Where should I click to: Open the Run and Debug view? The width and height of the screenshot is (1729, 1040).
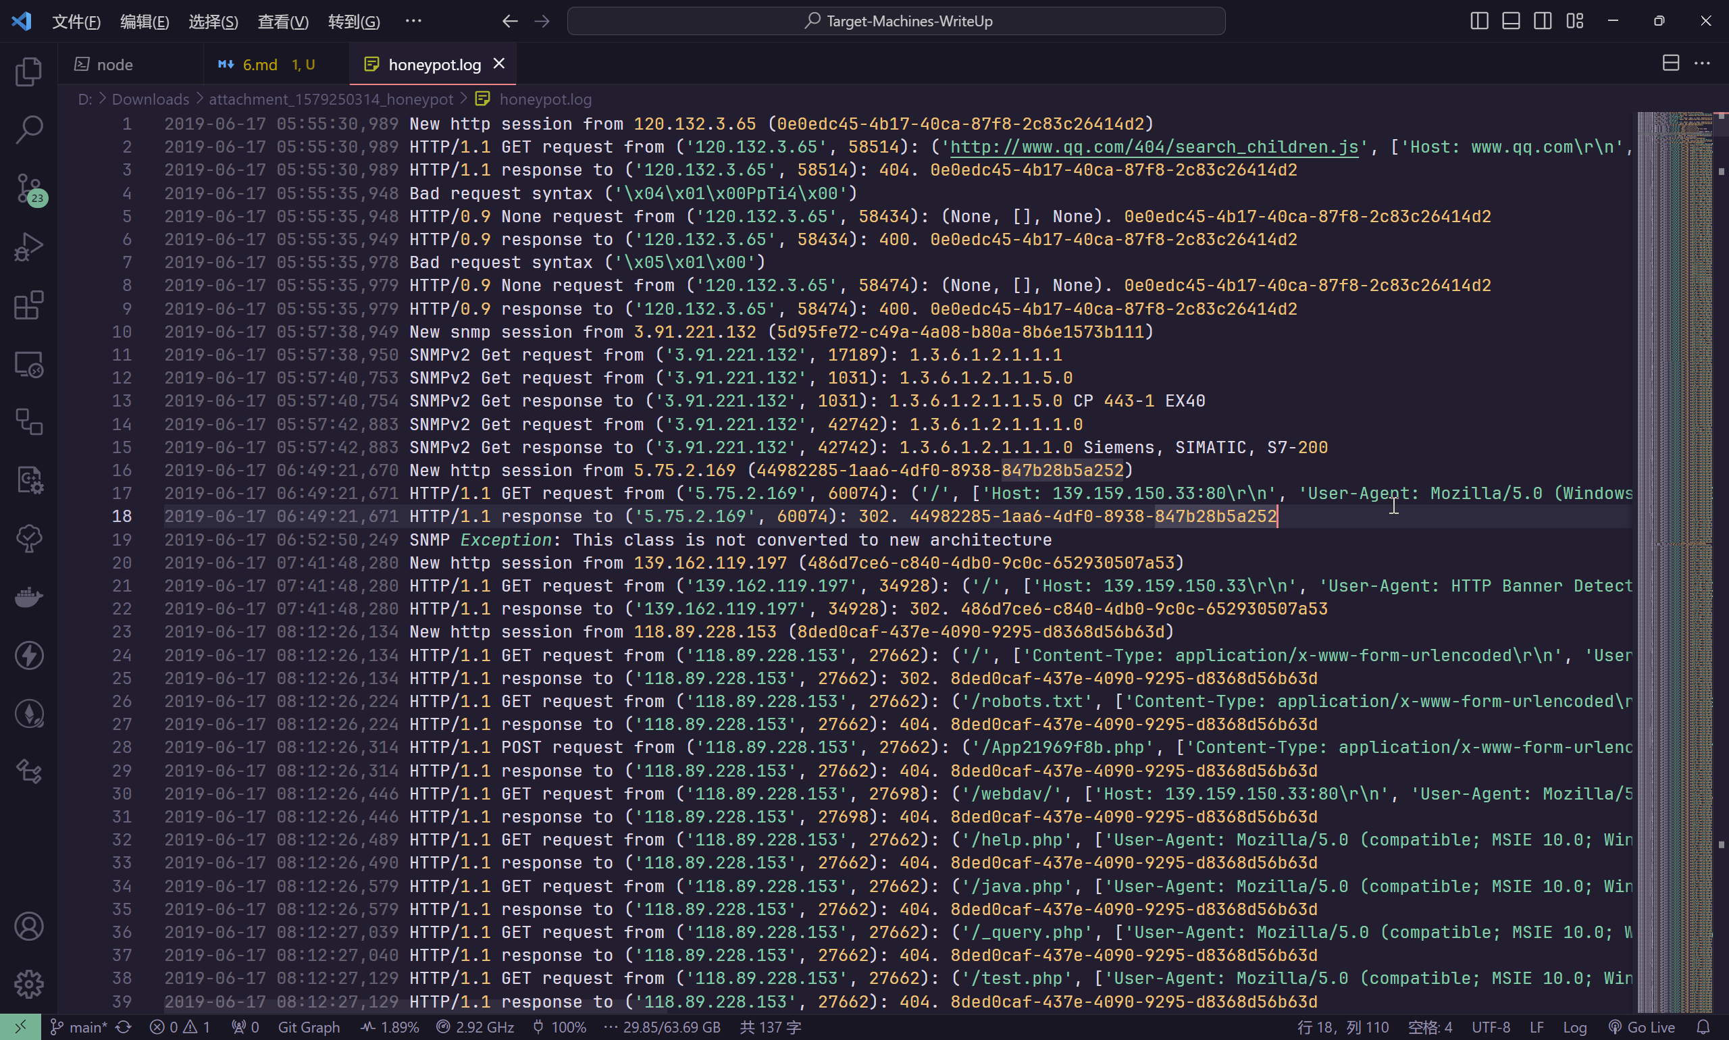(x=29, y=246)
